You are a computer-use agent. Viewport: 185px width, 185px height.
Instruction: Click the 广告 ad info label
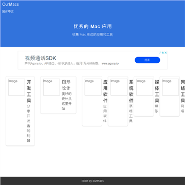point(161,53)
